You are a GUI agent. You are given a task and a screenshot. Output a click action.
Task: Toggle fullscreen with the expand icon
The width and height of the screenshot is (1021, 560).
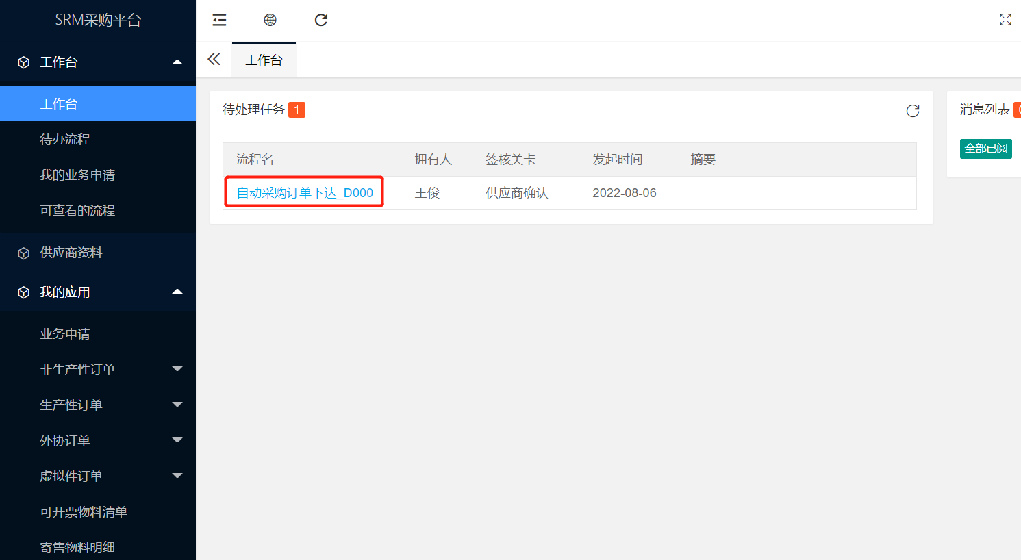[1005, 20]
